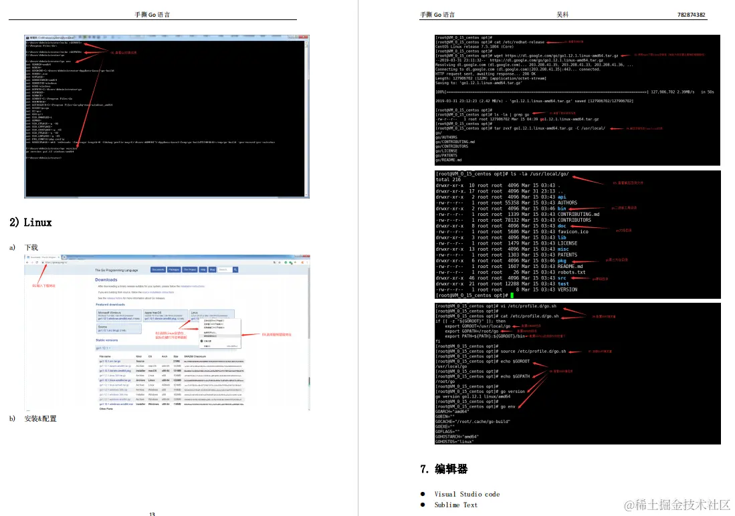Click the "a) 下载" list item
Image resolution: width=735 pixels, height=516 pixels.
point(23,247)
